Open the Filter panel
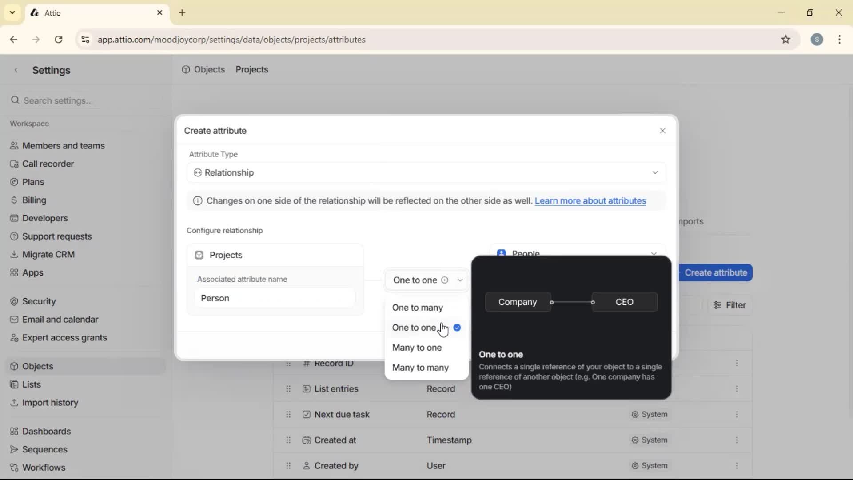 [x=730, y=305]
